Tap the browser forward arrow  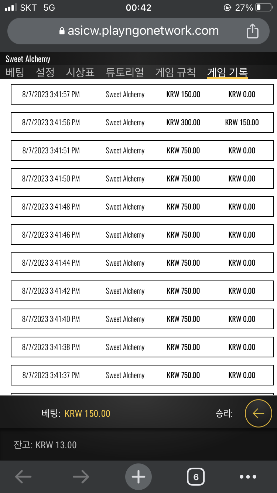[81, 477]
